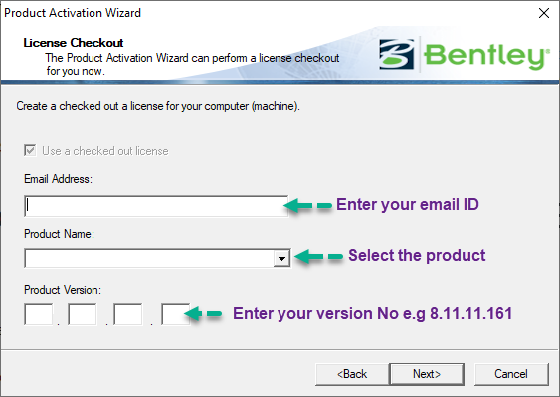The image size is (560, 397).
Task: Click the green arrow beside product dropdown
Action: click(x=319, y=257)
